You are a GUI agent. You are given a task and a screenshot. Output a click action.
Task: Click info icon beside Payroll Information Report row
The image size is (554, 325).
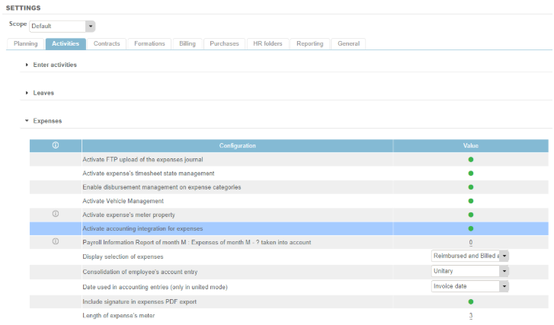tap(56, 241)
